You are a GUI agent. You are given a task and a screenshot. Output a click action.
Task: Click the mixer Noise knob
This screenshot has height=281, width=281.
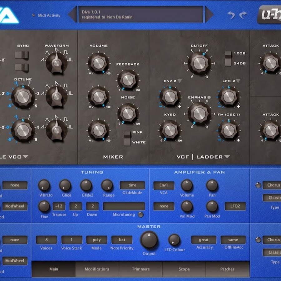tap(128, 113)
